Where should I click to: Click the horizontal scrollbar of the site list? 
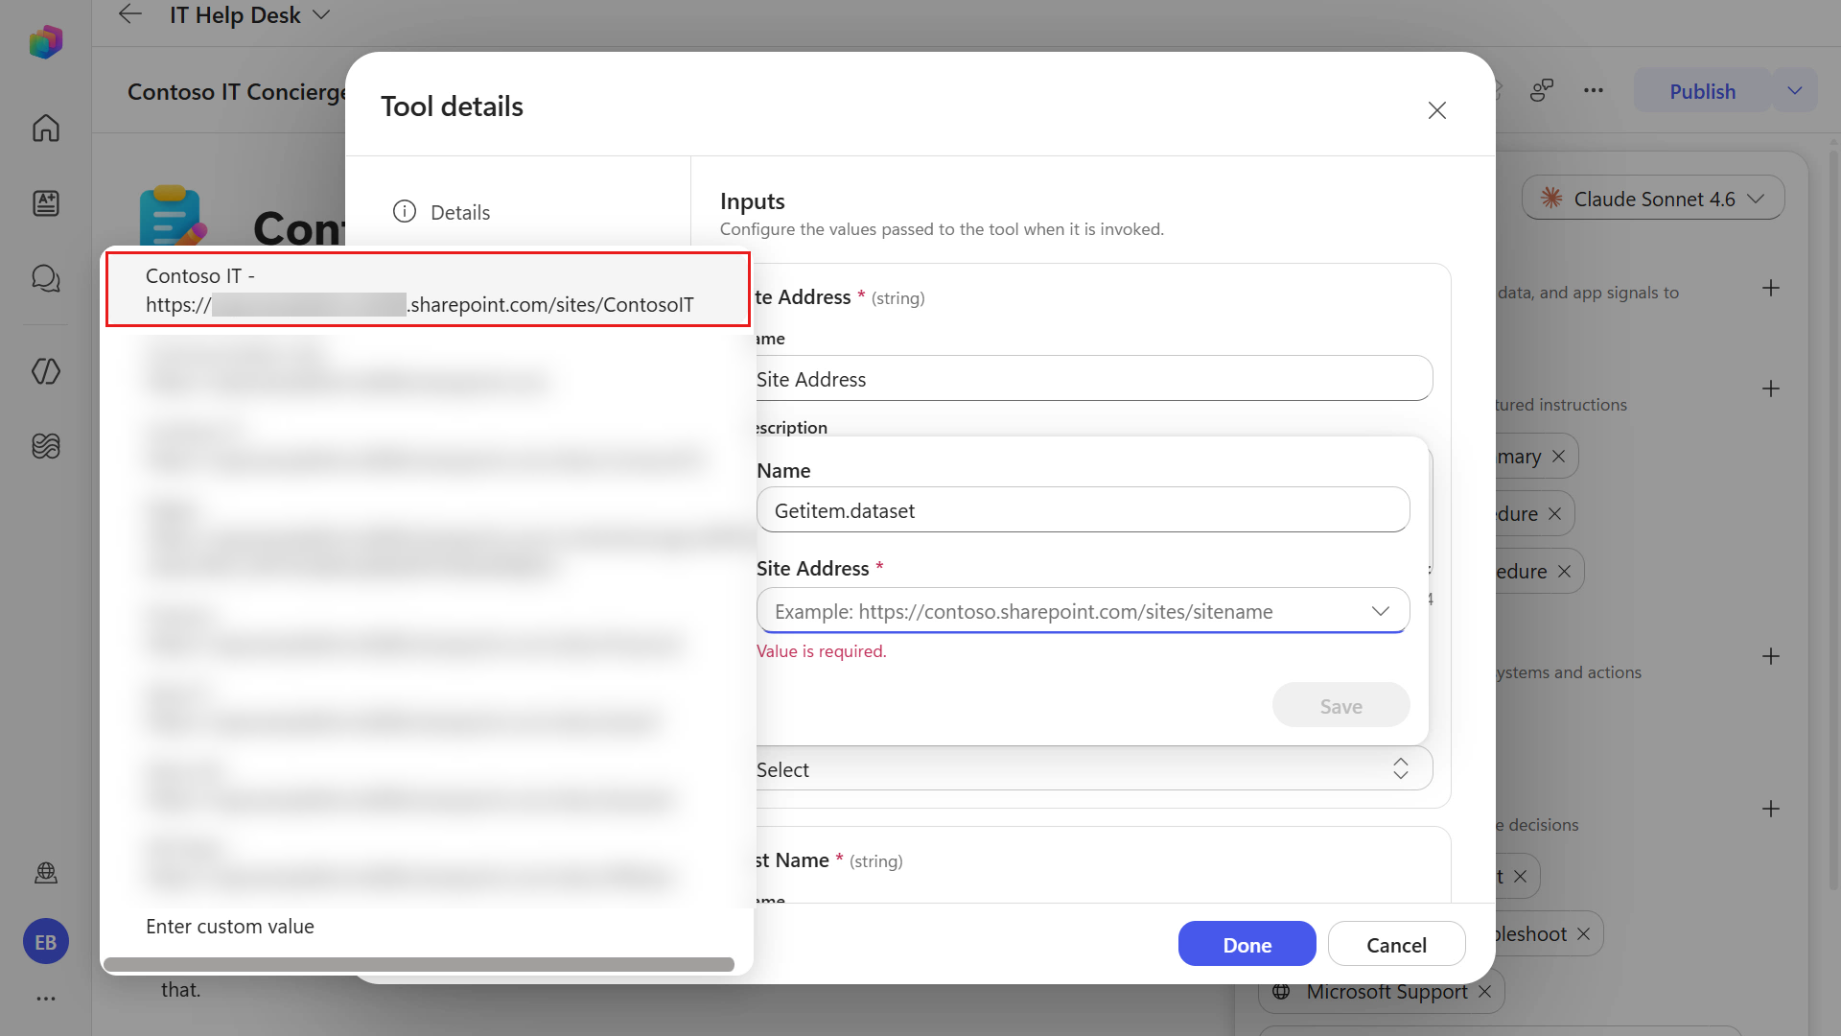(x=419, y=964)
